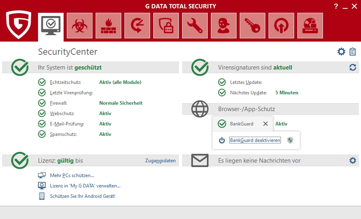Open the device control disk tab
Image resolution: width=361 pixels, height=219 pixels.
pos(310,26)
